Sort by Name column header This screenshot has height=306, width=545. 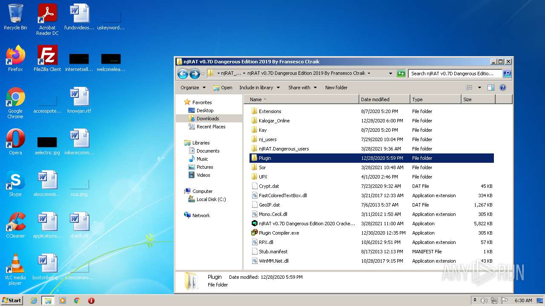tap(301, 99)
